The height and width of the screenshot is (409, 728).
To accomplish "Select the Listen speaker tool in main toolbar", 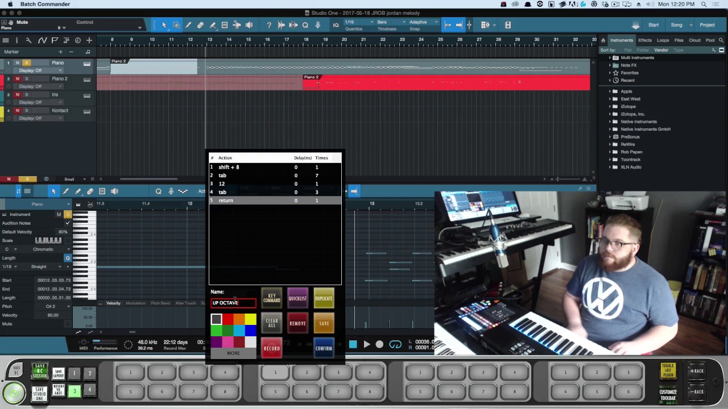I will click(x=249, y=25).
